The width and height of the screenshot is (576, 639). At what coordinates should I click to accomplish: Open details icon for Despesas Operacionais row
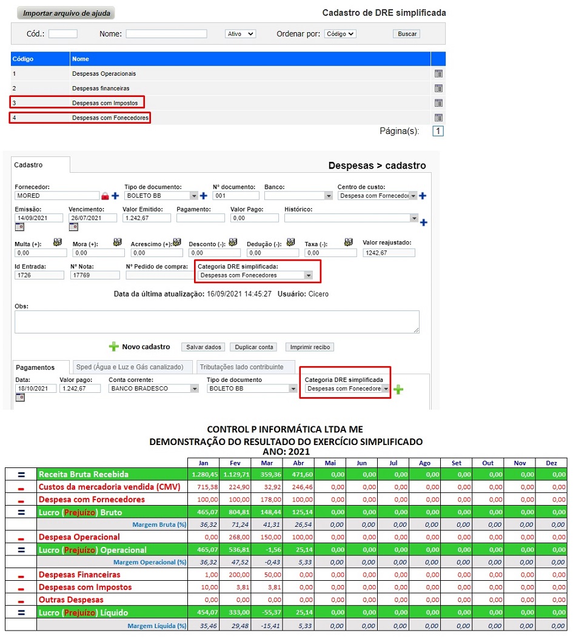coord(438,74)
